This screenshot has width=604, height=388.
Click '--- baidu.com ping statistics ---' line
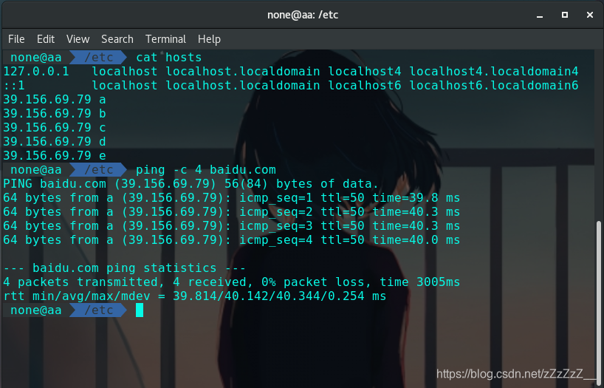[x=125, y=268]
